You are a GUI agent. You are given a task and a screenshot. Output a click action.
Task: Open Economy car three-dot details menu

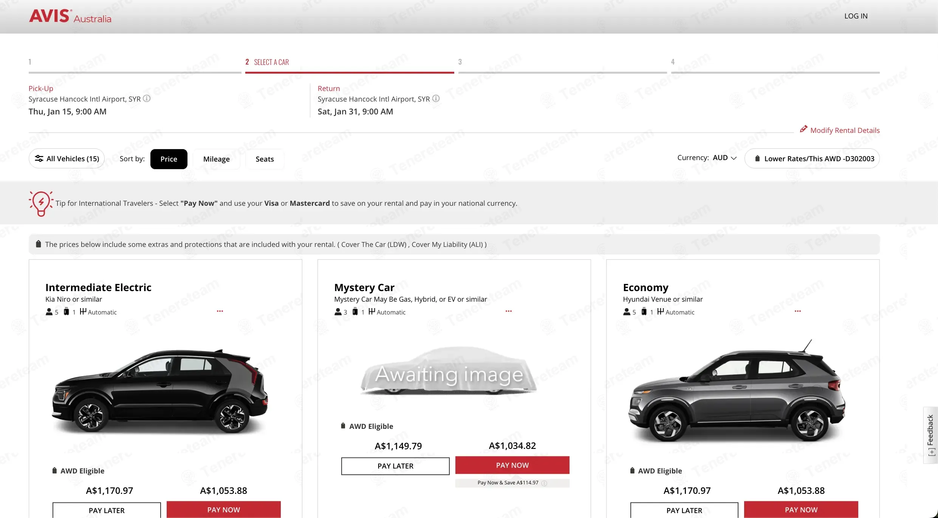click(797, 311)
